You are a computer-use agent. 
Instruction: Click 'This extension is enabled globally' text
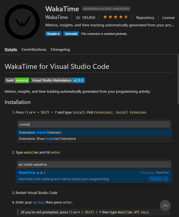[104, 34]
